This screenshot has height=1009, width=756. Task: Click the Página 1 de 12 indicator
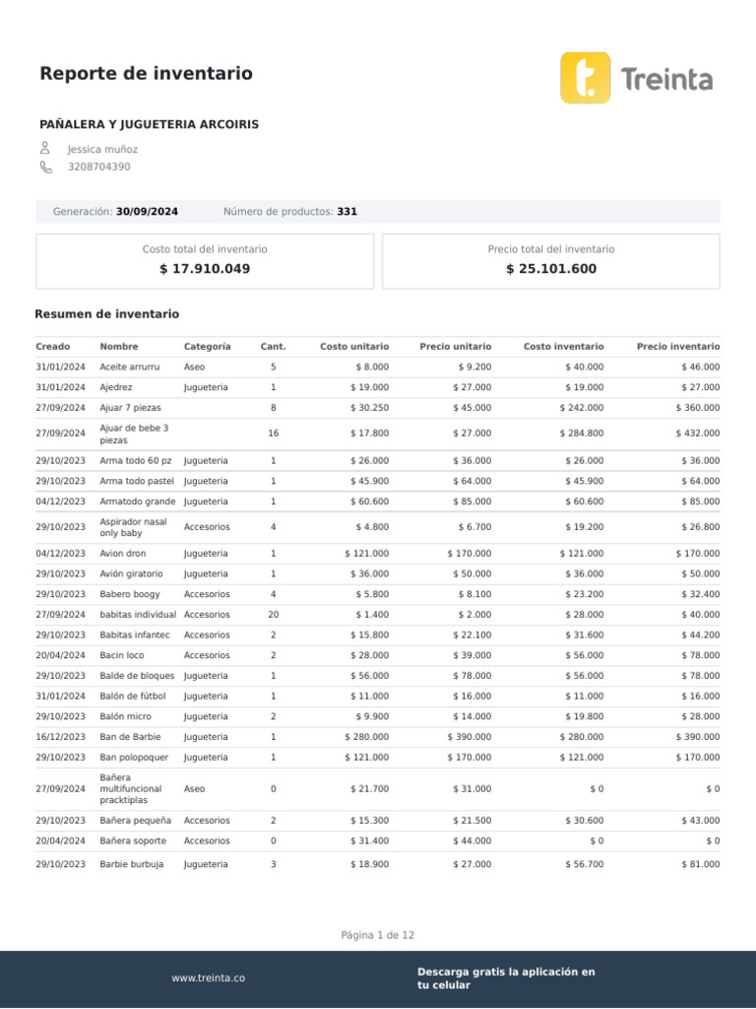[x=378, y=935]
